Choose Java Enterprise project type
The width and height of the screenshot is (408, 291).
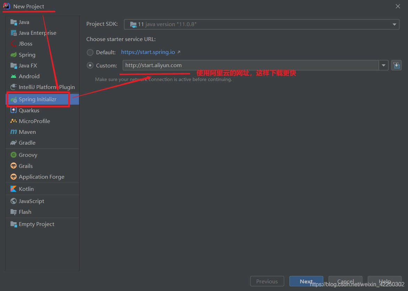click(x=42, y=33)
